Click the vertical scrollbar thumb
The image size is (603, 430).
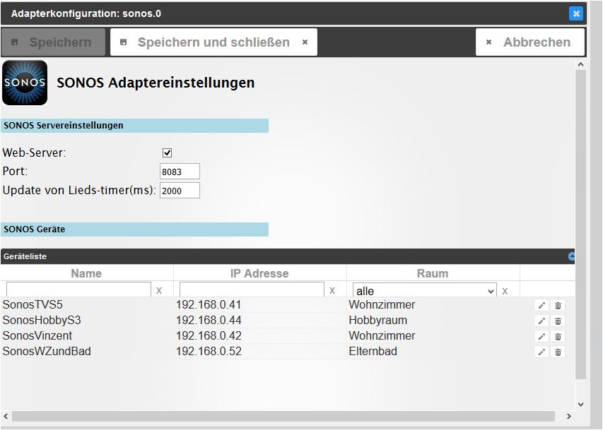580,225
